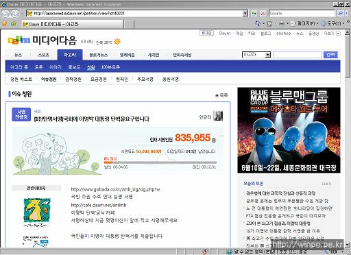Click the petition author's avatar image

click(x=218, y=116)
